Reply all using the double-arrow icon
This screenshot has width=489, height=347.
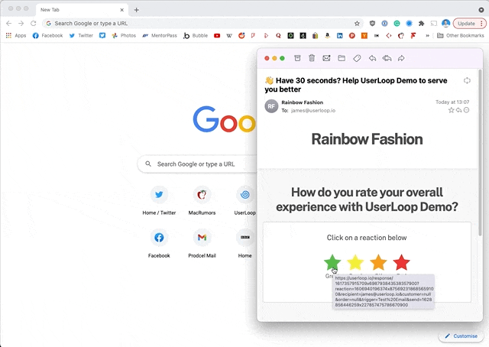(x=387, y=58)
